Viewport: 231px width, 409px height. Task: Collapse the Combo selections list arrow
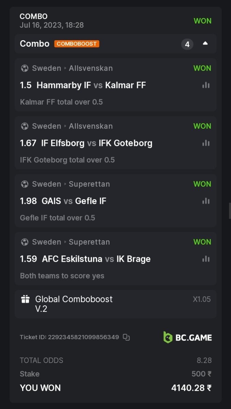(x=205, y=44)
